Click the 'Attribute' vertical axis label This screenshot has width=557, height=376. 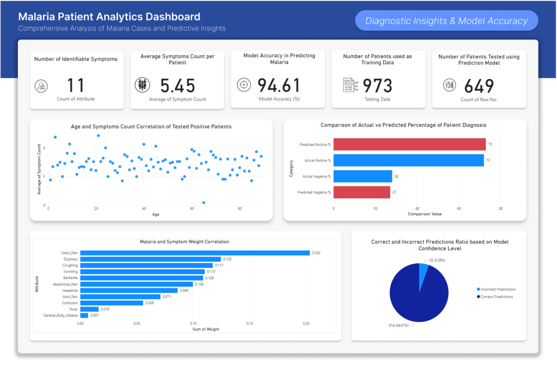point(37,284)
